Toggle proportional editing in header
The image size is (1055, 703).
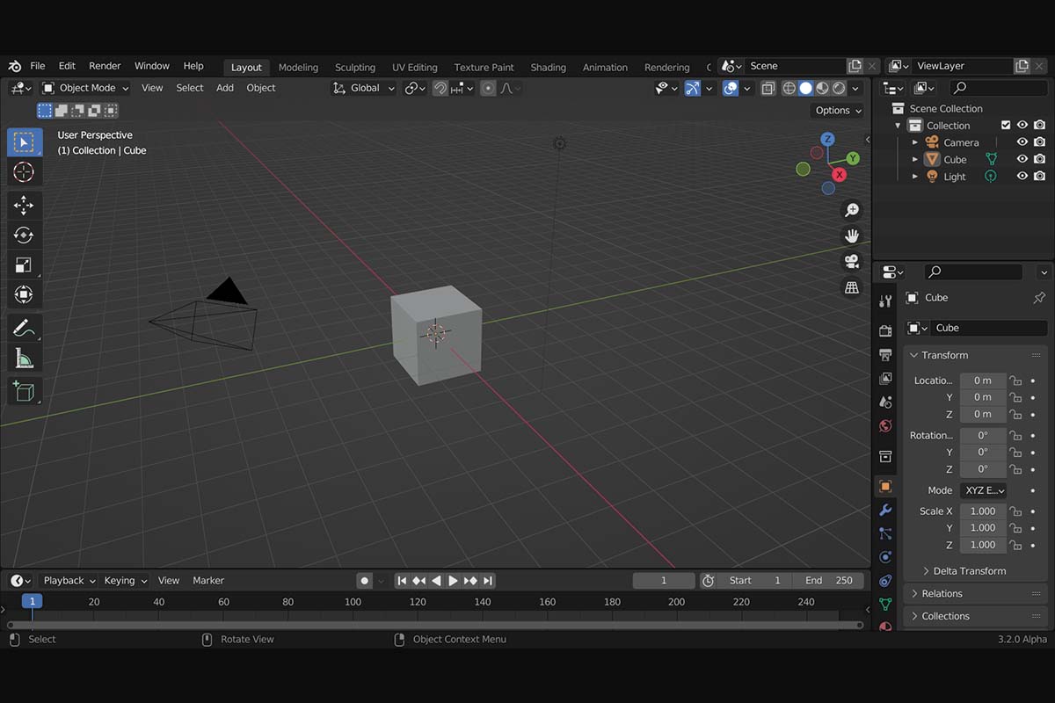(488, 88)
